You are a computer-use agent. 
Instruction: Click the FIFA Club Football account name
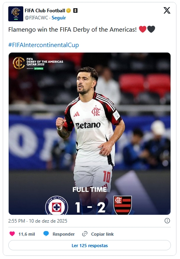(45, 11)
